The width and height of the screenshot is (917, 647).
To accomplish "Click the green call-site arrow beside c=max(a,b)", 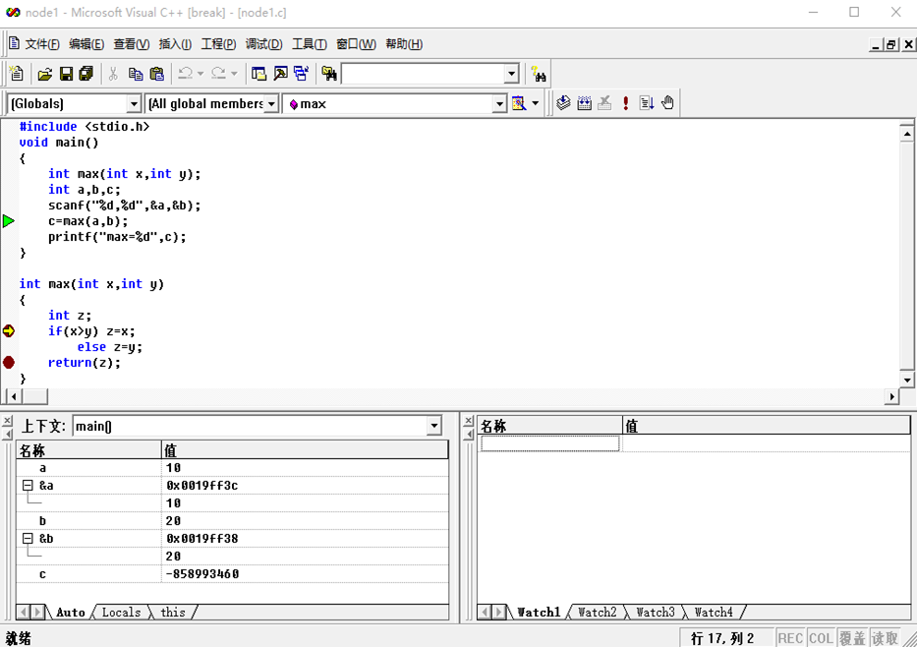I will (8, 221).
